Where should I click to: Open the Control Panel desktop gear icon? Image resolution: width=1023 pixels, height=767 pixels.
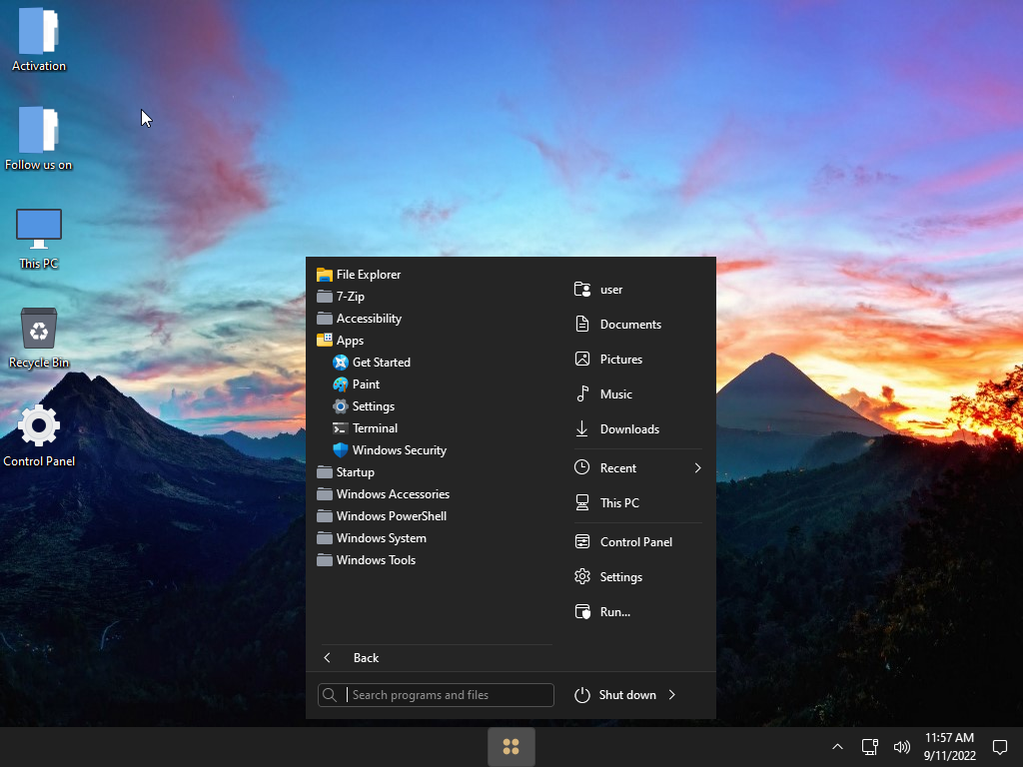click(39, 435)
